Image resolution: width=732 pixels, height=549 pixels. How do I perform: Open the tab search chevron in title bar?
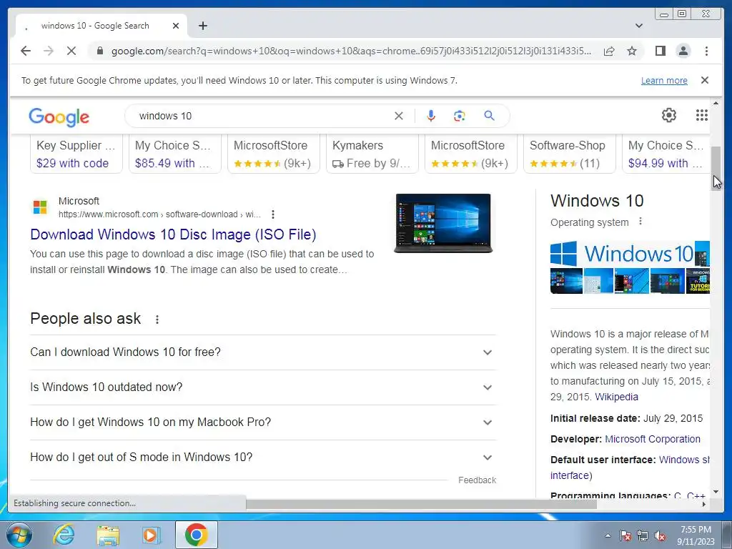click(639, 26)
